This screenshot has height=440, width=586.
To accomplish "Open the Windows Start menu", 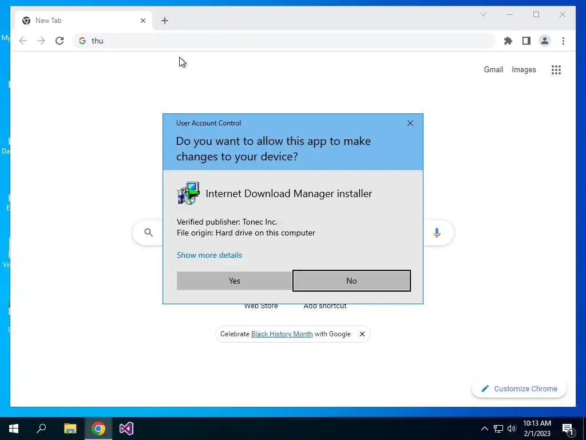I will [14, 429].
